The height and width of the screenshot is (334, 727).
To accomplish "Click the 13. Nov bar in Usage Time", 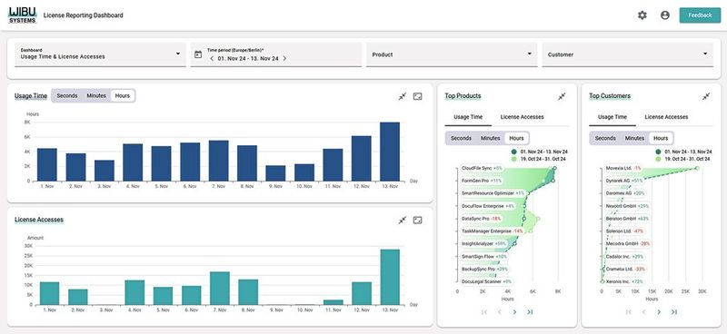I will [390, 152].
